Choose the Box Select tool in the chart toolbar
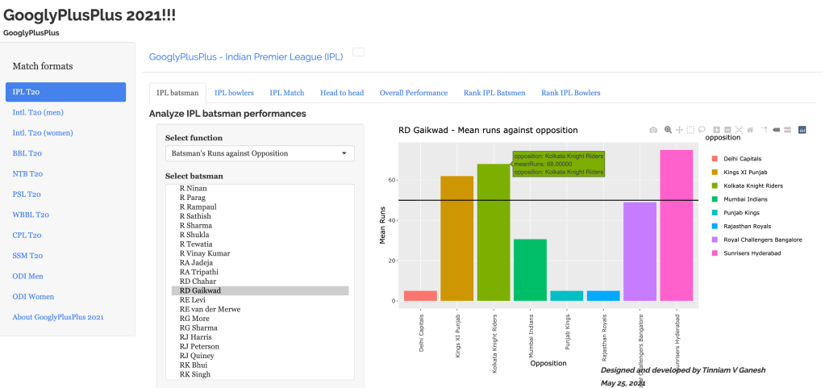Viewport: 825px width, 388px height. [690, 130]
